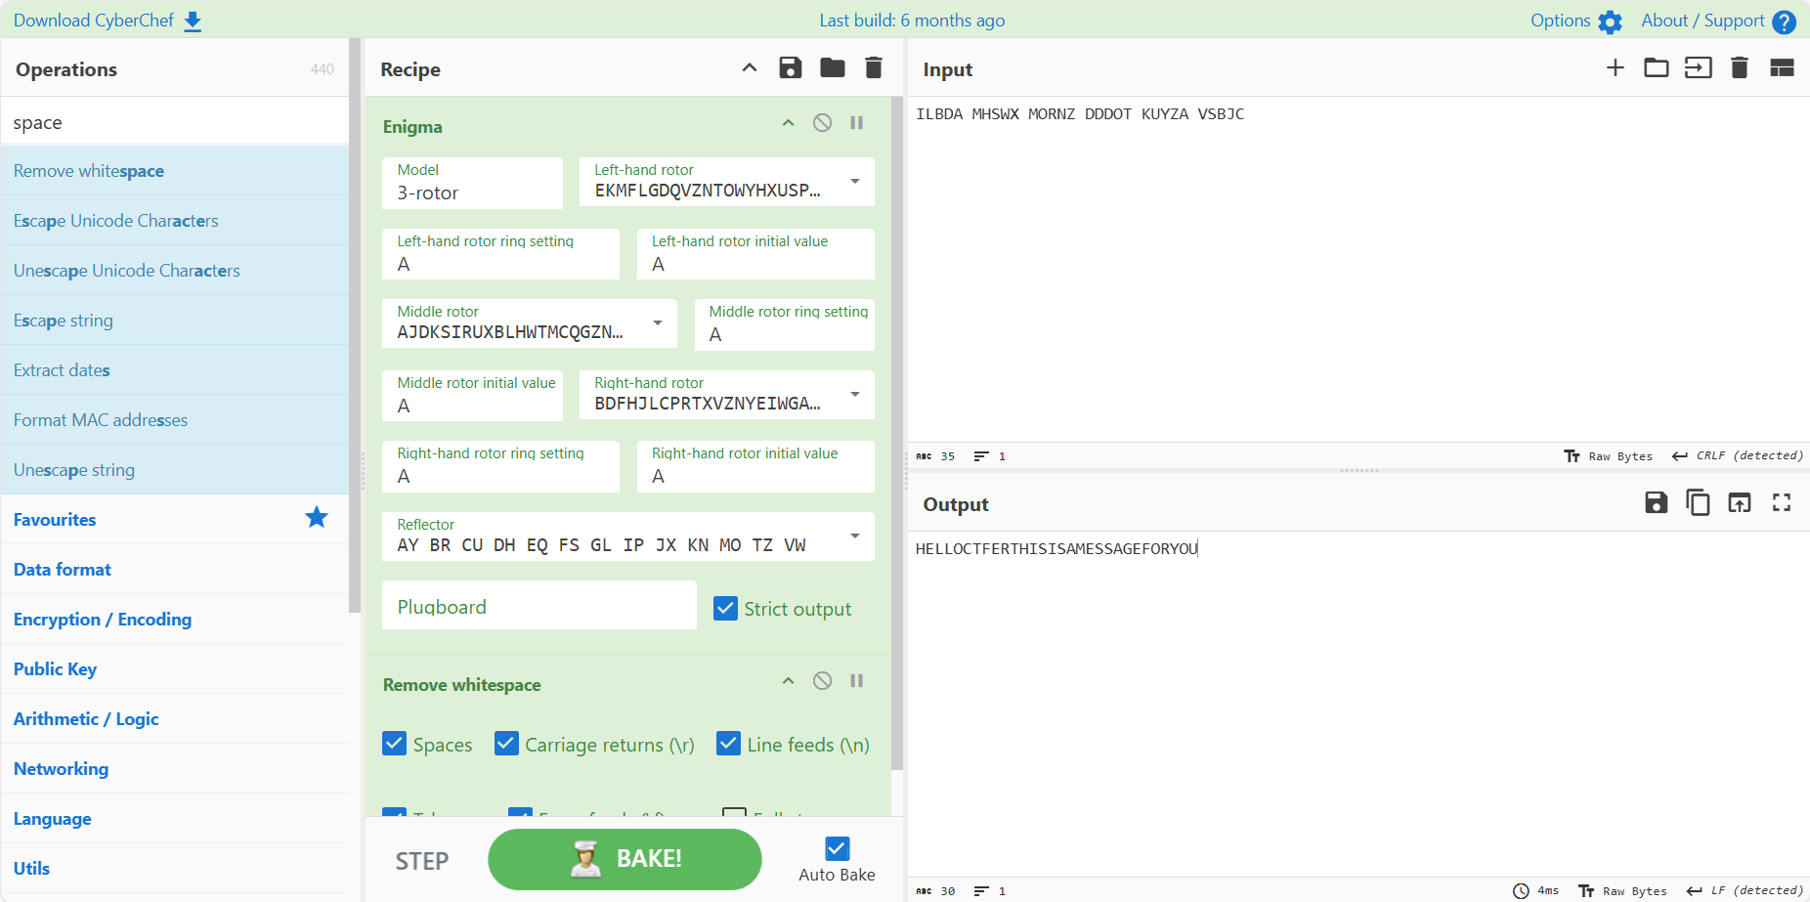Expand the Public Key category

pos(175,669)
